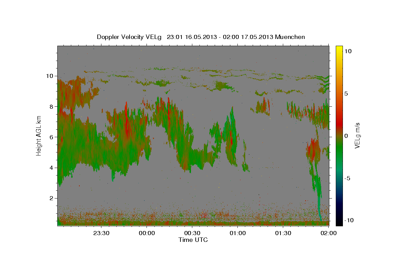Click the 'Time UTC' axis label
This screenshot has width=407, height=271.
193,240
